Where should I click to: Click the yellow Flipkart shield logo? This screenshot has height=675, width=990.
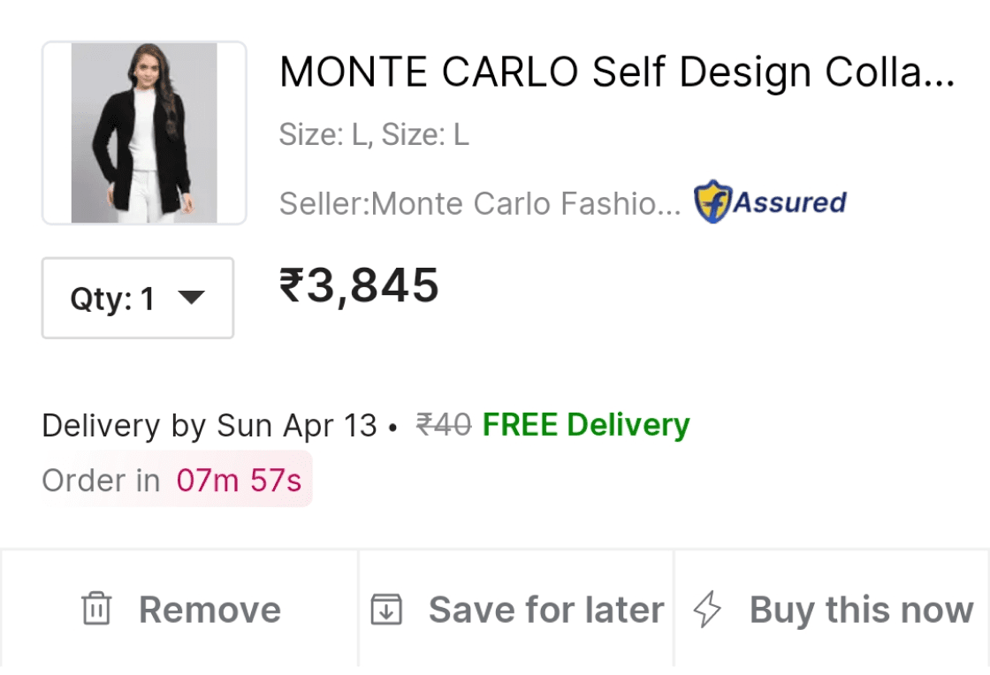[711, 202]
